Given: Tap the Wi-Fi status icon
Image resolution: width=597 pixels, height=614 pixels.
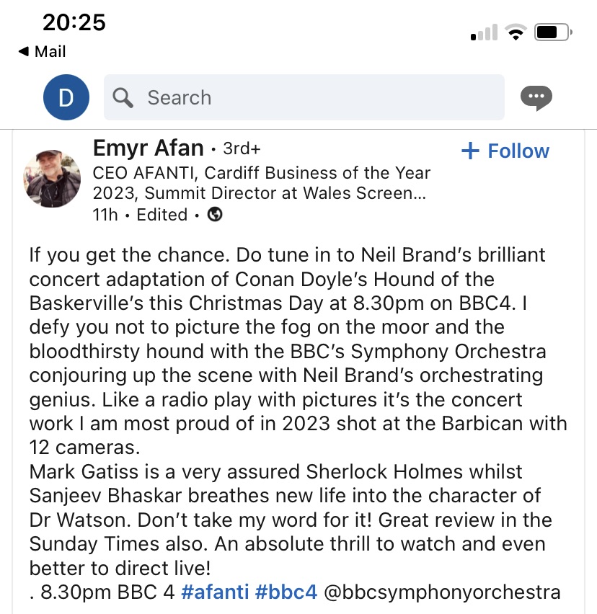Looking at the screenshot, I should (515, 32).
